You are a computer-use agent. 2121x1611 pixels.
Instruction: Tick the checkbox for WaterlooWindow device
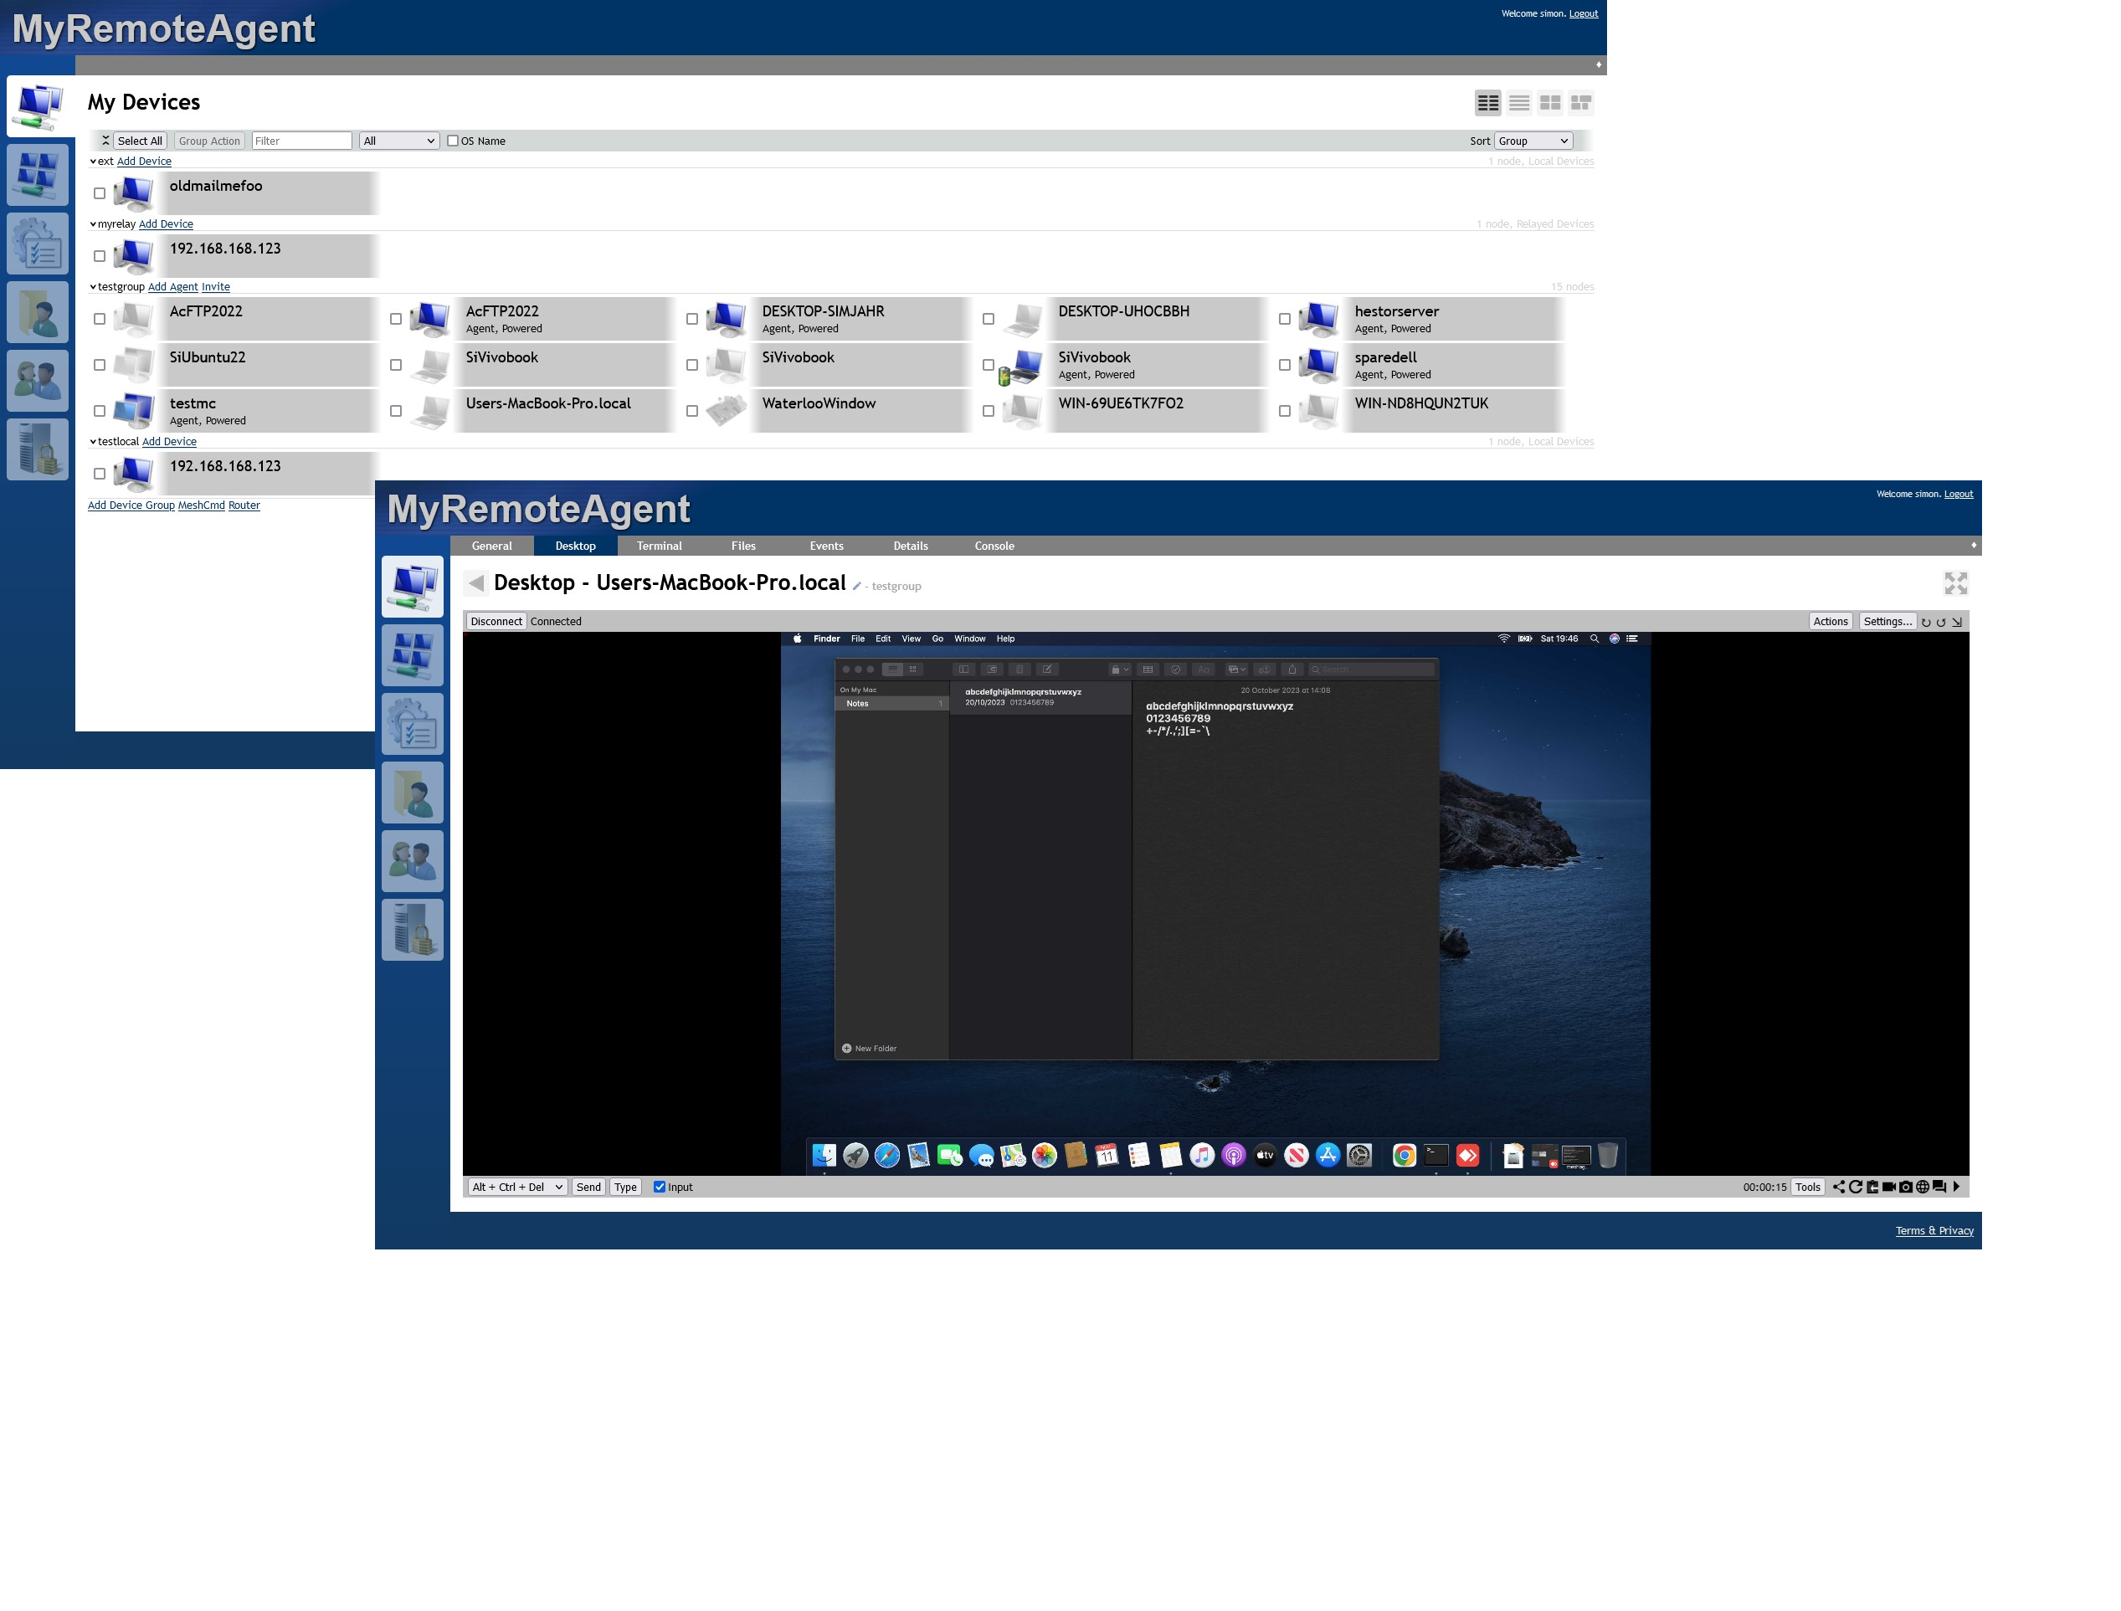tap(691, 412)
